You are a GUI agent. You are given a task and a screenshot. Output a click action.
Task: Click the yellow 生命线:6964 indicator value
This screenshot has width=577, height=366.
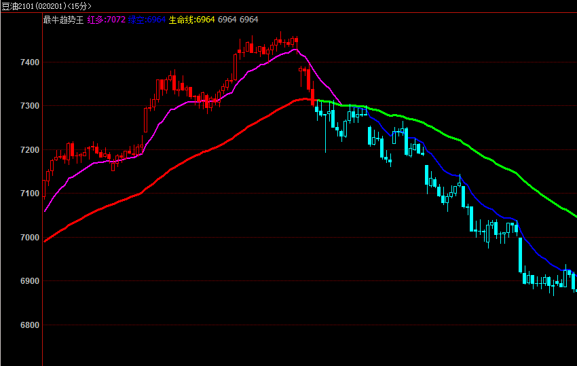click(x=191, y=20)
